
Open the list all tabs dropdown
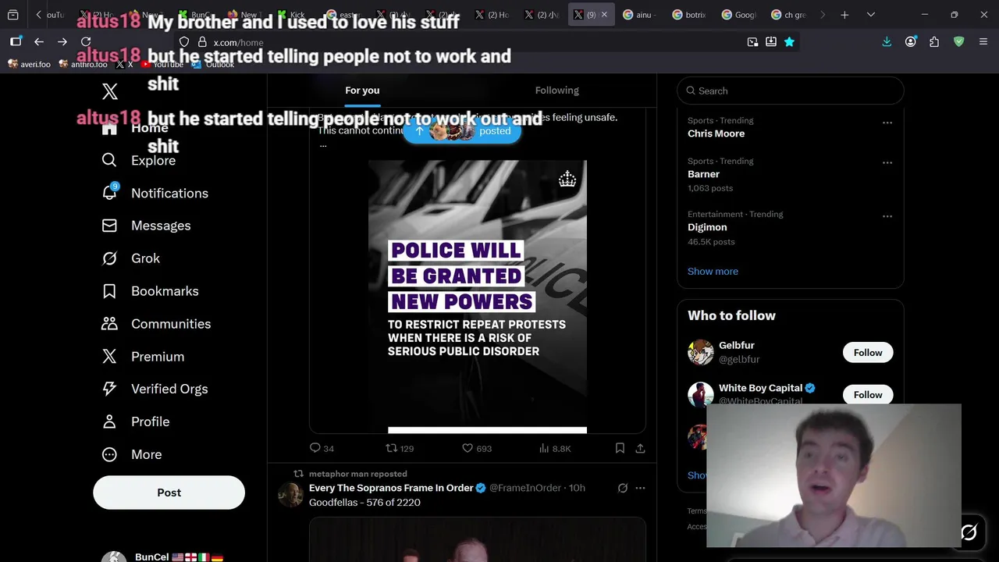click(871, 15)
